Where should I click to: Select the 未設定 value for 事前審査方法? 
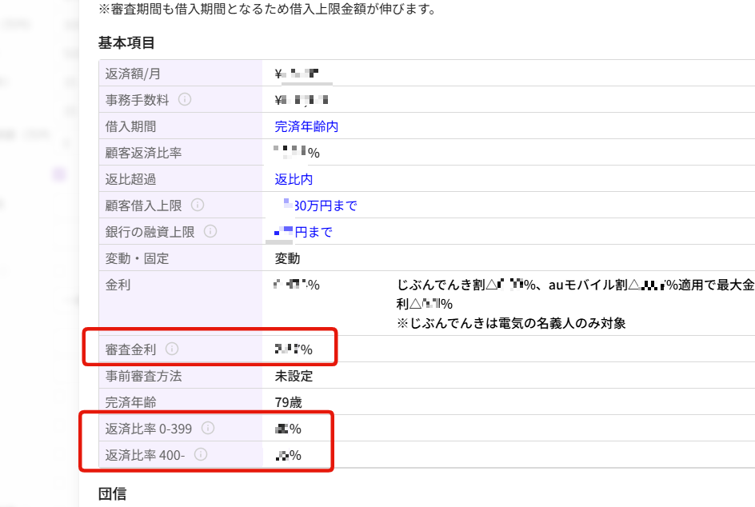[294, 376]
